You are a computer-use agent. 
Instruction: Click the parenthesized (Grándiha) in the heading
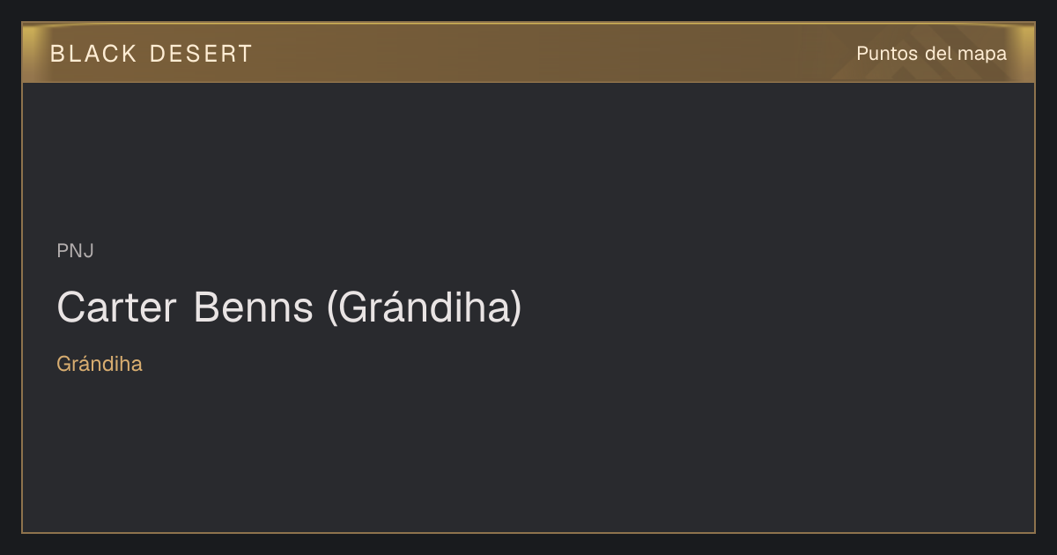tap(425, 307)
